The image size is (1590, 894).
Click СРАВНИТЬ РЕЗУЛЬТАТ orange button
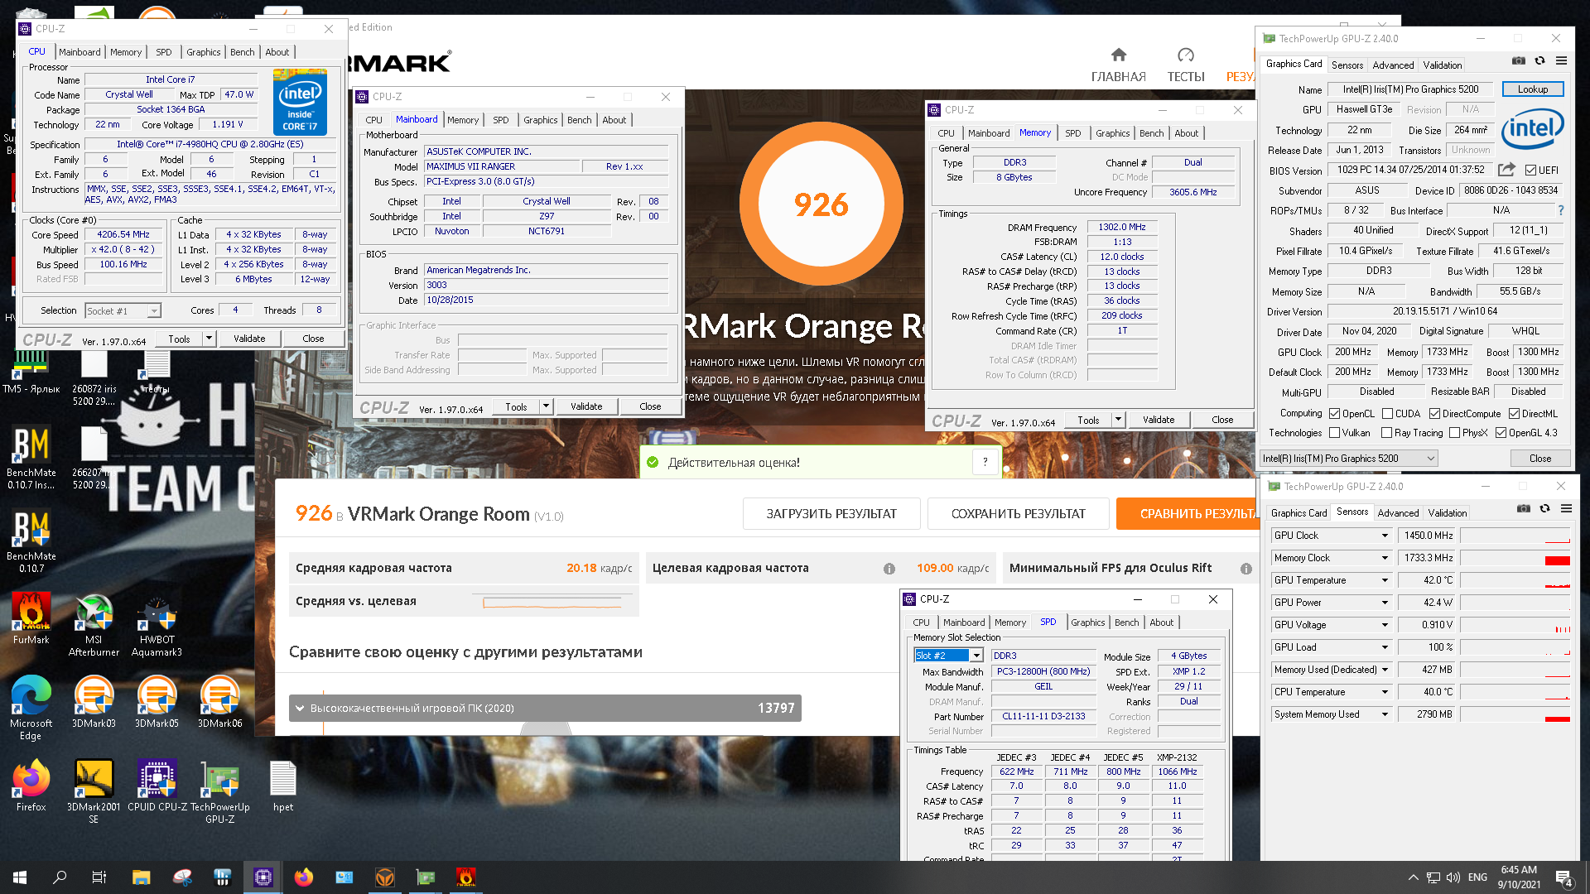pyautogui.click(x=1188, y=514)
